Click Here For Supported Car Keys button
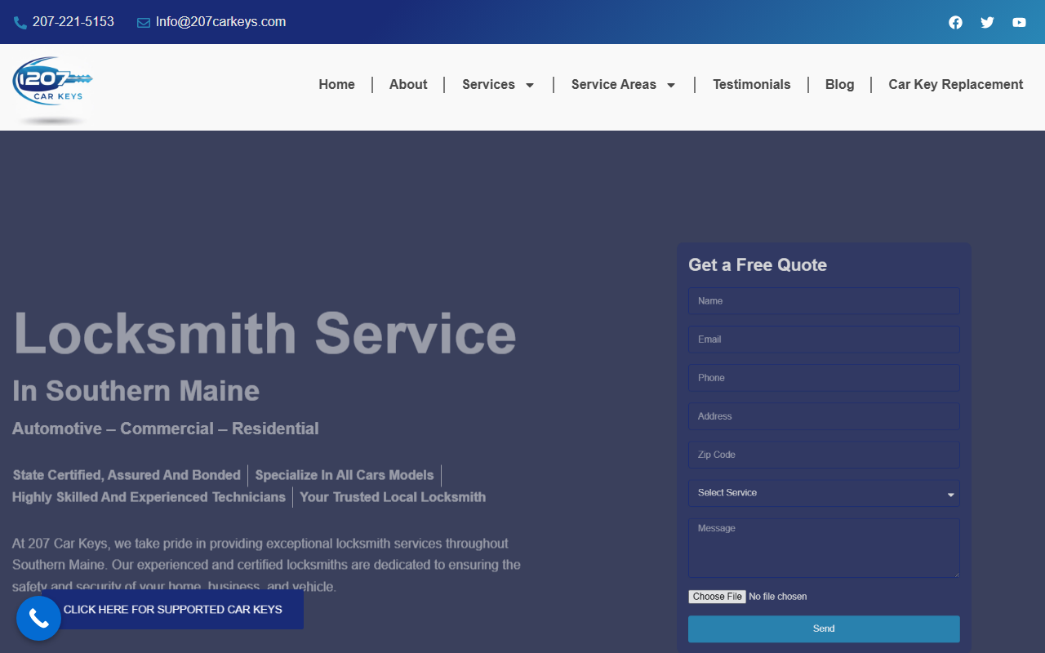The image size is (1045, 653). pyautogui.click(x=173, y=610)
